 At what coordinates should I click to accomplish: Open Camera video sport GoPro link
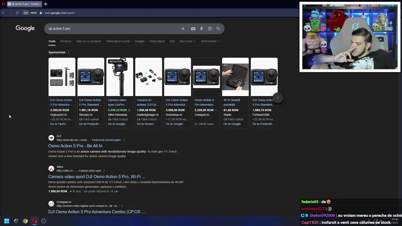coord(117,102)
